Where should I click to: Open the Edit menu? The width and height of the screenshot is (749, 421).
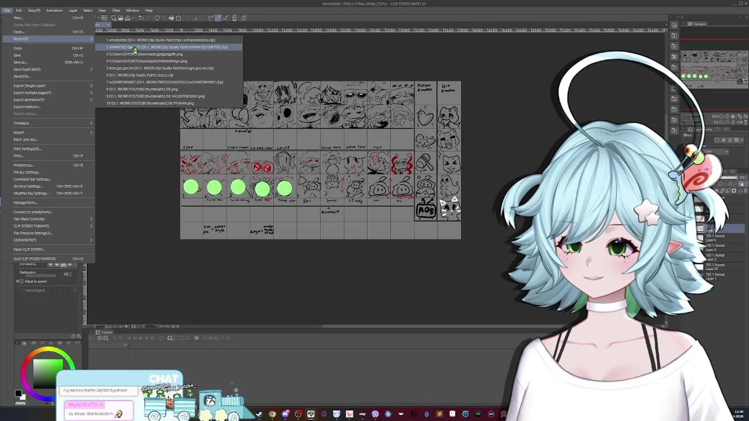pos(19,10)
